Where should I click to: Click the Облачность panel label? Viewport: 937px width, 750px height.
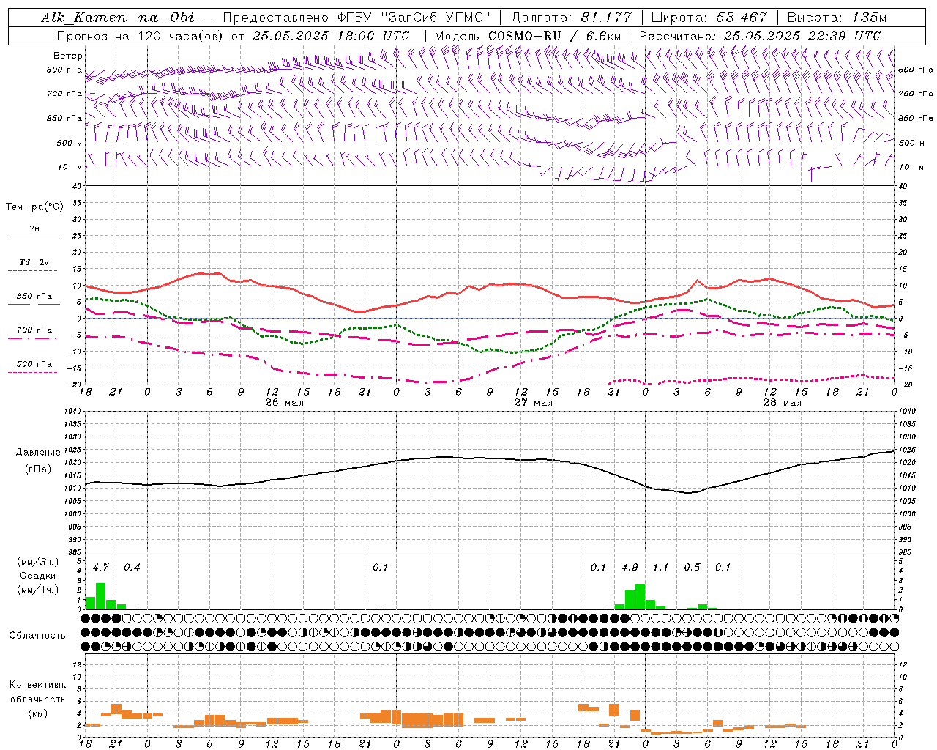(x=37, y=636)
